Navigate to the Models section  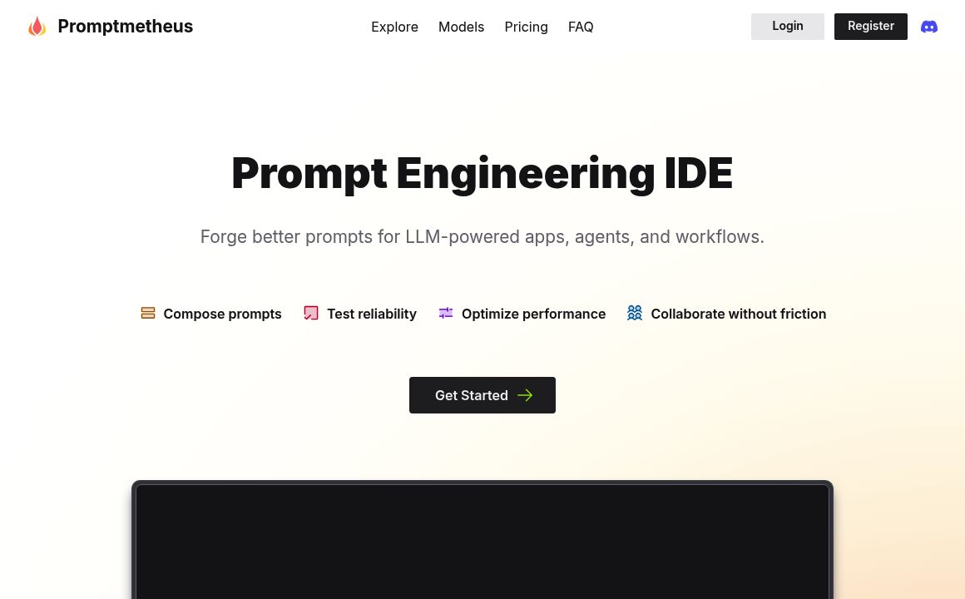pyautogui.click(x=461, y=27)
